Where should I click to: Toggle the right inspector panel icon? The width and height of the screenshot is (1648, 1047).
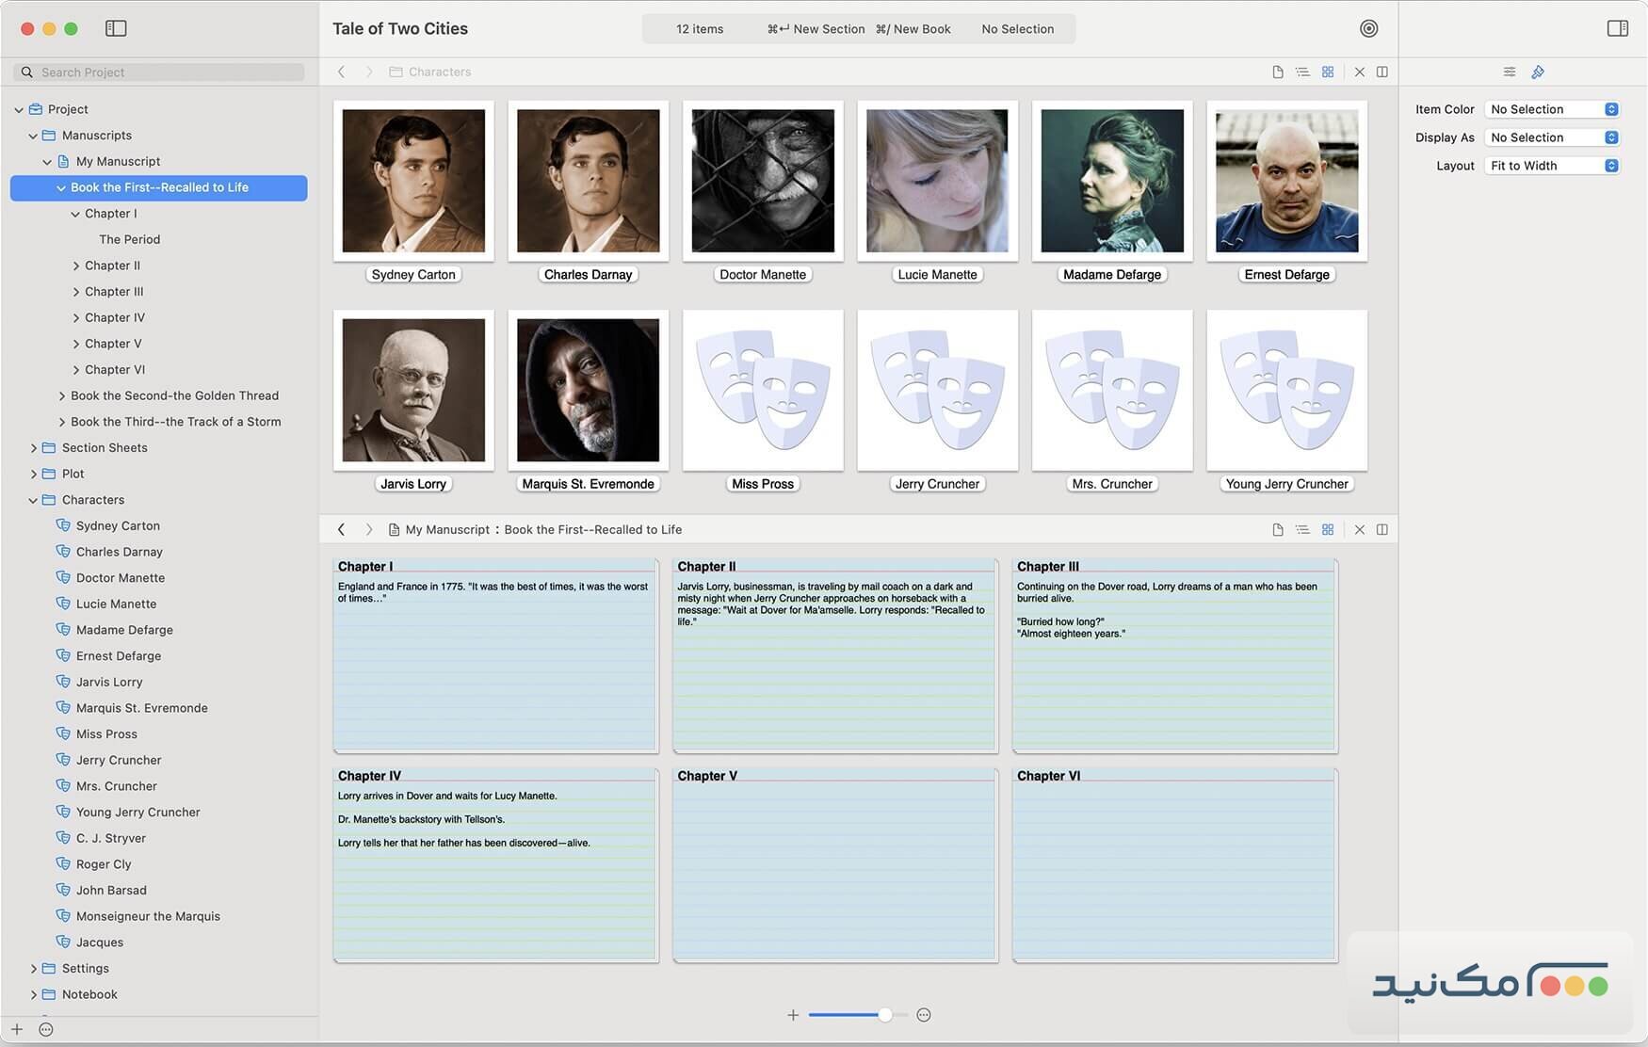pos(1617,28)
